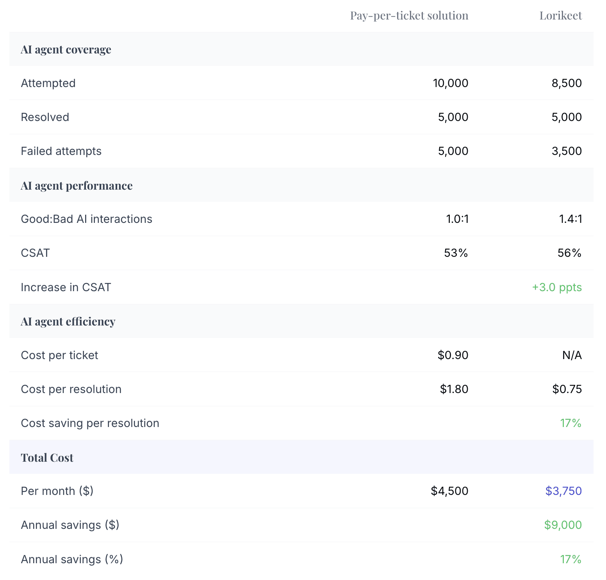
Task: Click the green $9,000 annual savings value
Action: point(563,525)
